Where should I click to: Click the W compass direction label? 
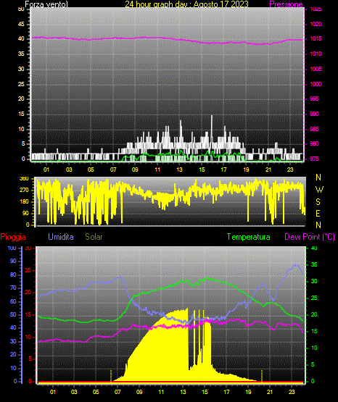click(x=319, y=190)
